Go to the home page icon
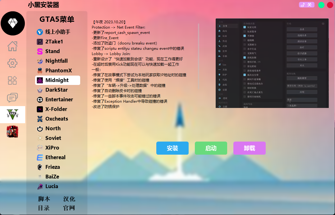The width and height of the screenshot is (335, 215). click(x=12, y=46)
